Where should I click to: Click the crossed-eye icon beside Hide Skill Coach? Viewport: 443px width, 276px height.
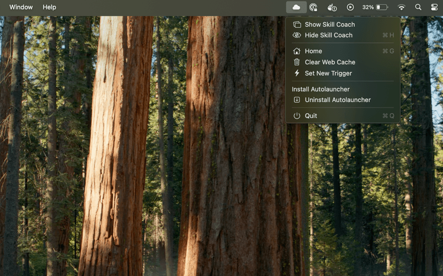click(x=296, y=35)
